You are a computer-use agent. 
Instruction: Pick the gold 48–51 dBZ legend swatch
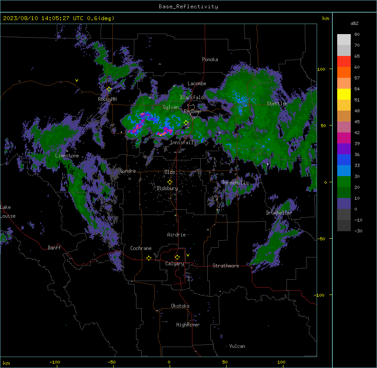pyautogui.click(x=344, y=105)
